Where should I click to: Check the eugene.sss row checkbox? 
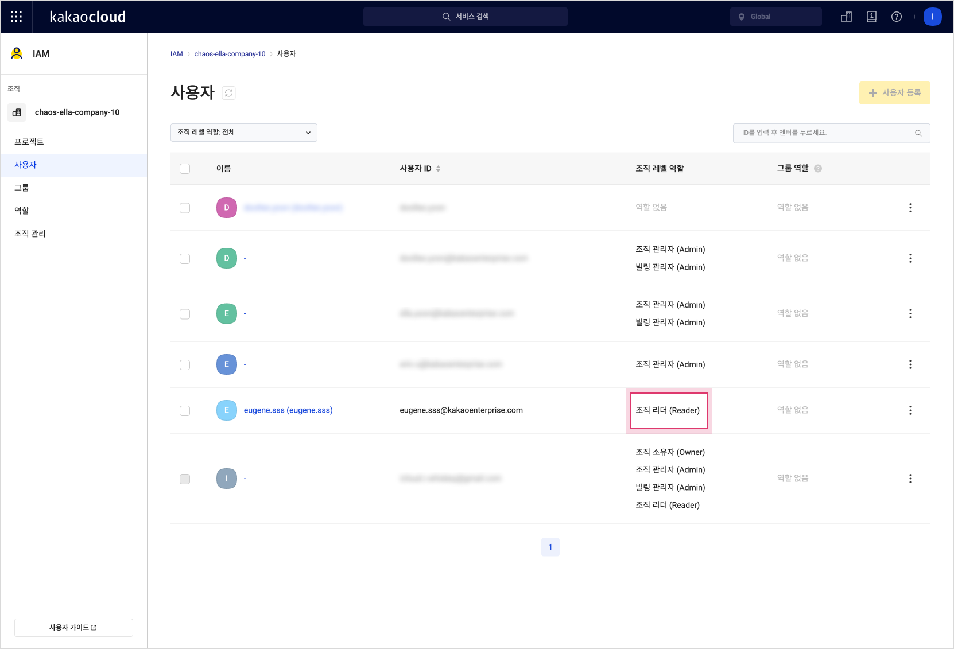(185, 411)
